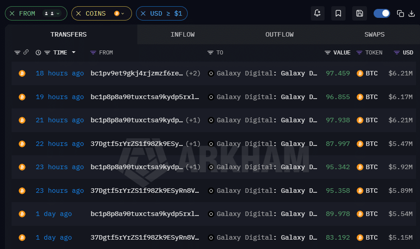Click bitcoin icon in 22 hours ago row

[x=22, y=144]
